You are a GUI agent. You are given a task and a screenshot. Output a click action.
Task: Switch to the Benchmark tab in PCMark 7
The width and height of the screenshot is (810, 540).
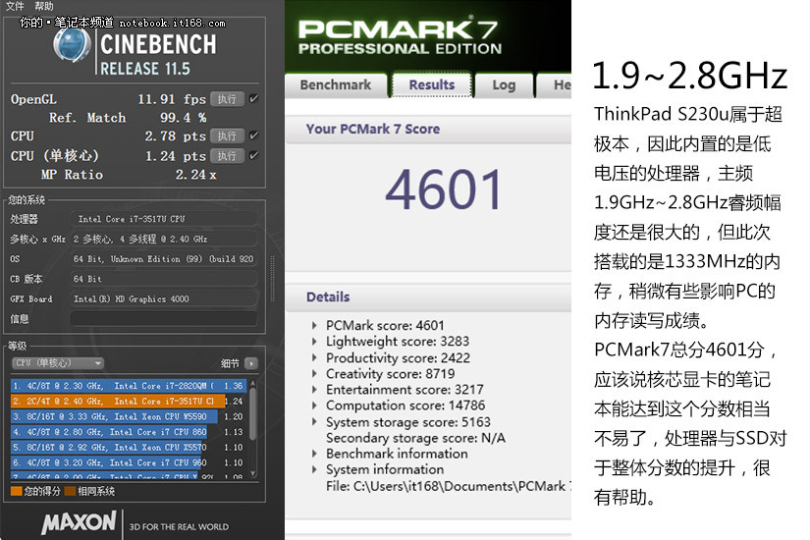[x=336, y=84]
